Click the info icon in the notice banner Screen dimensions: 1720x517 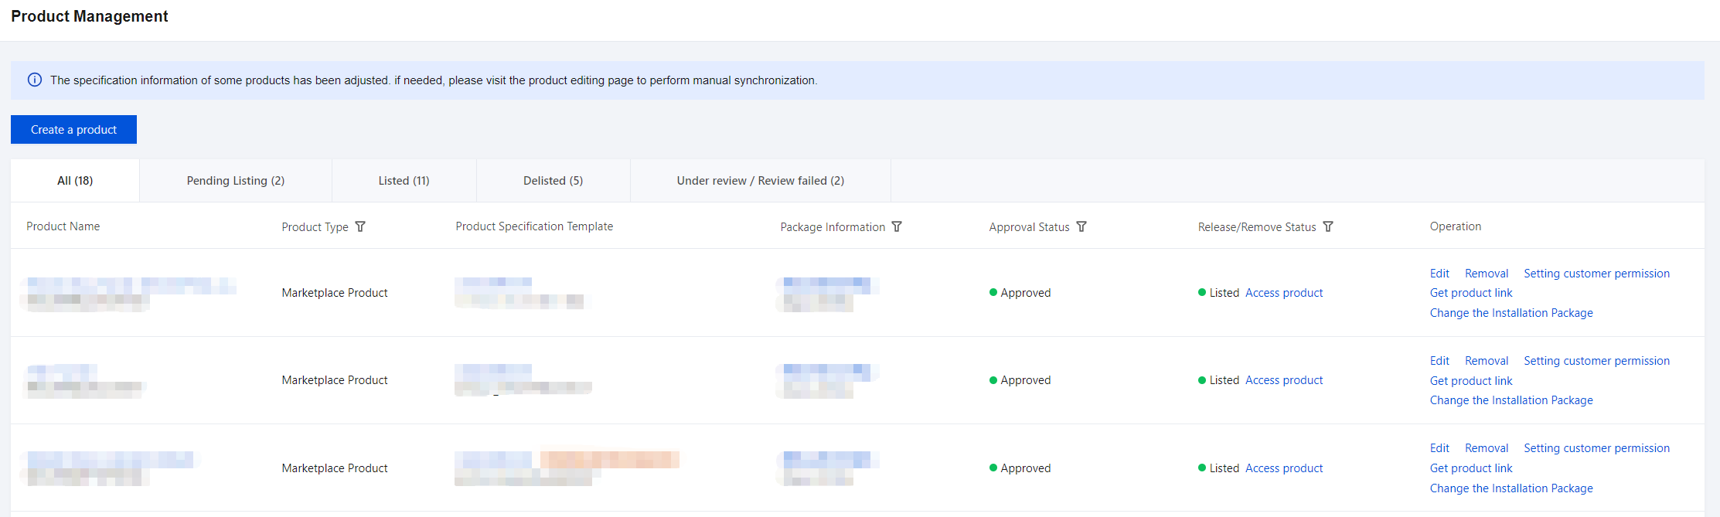35,80
